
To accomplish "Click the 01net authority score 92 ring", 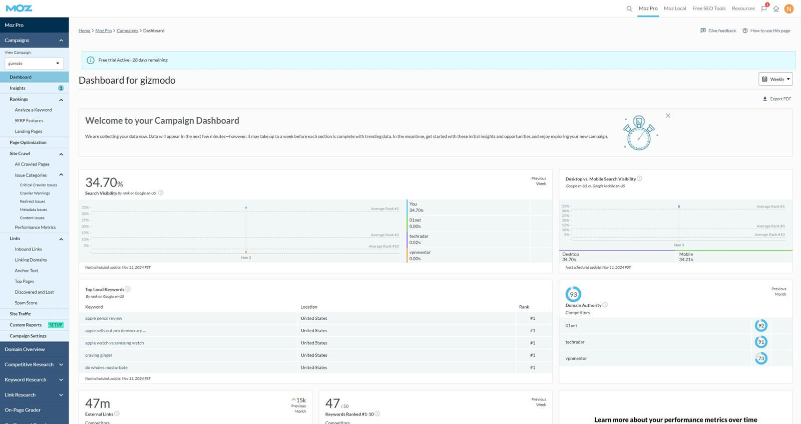I will click(761, 326).
